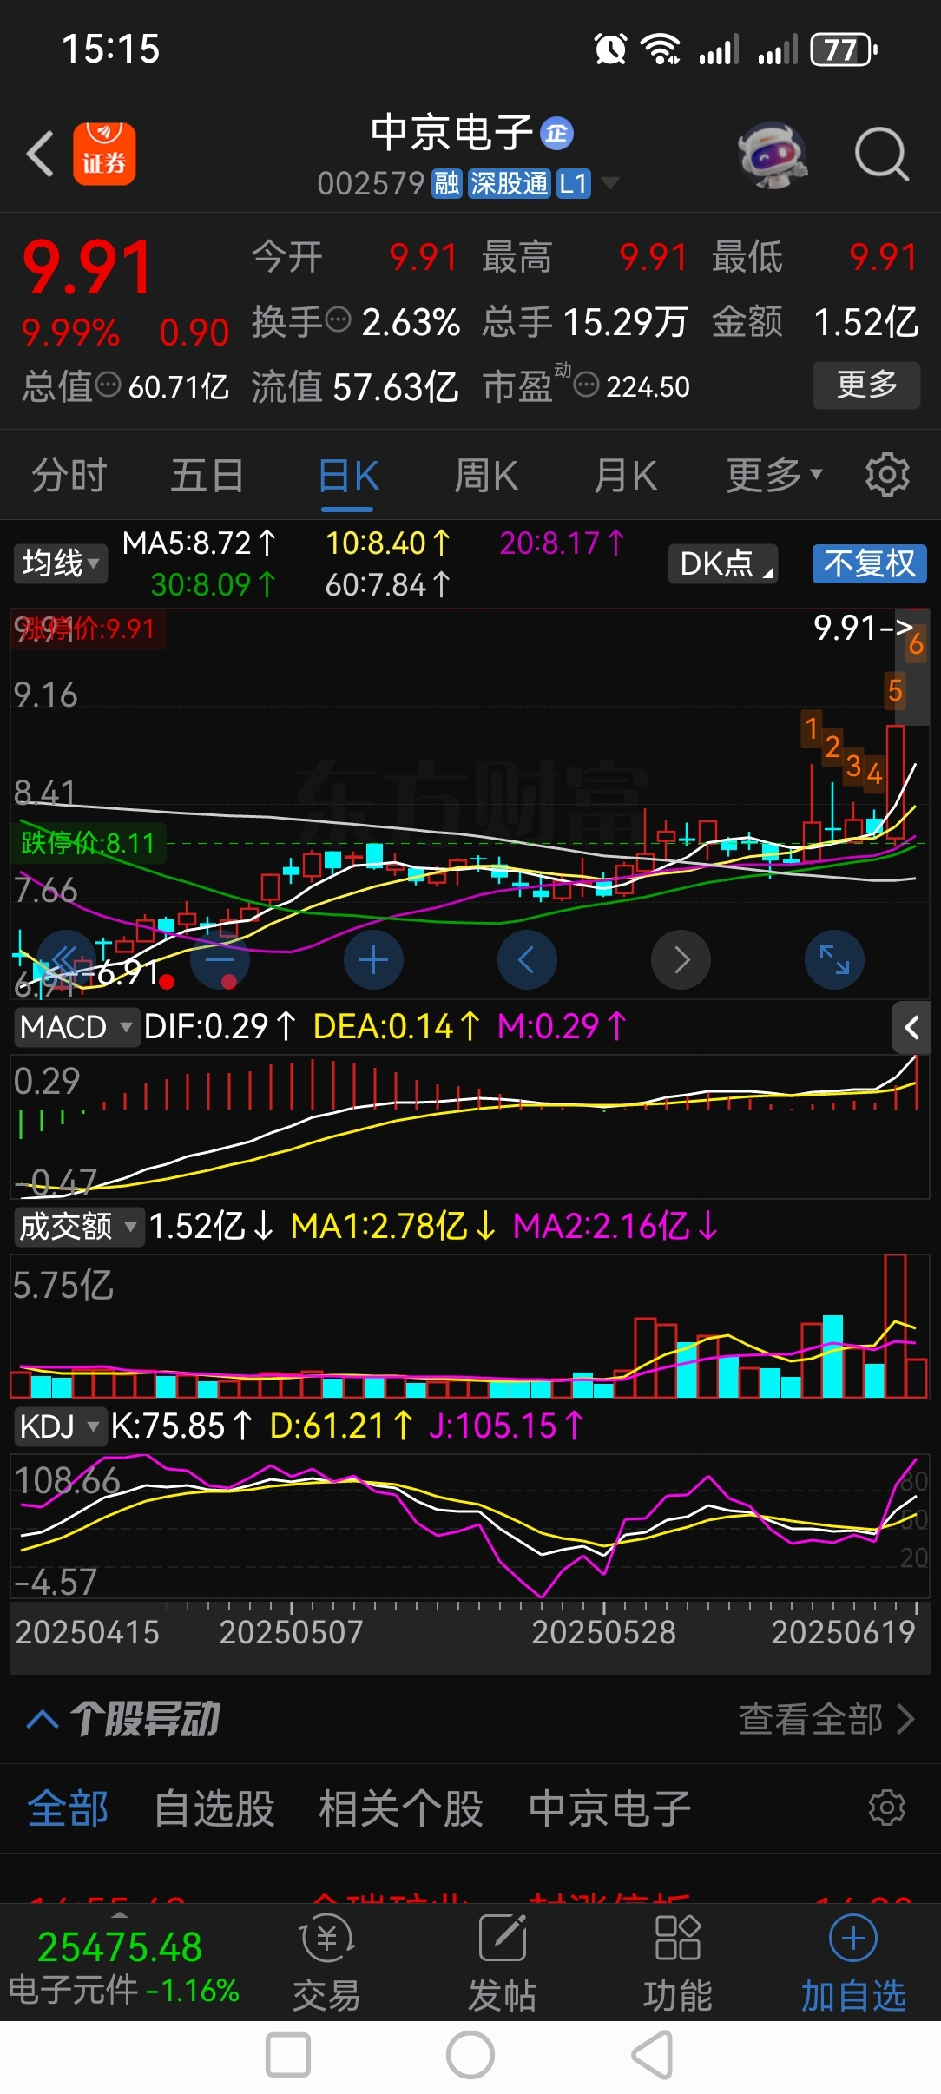941x2094 pixels.
Task: Tap the 融 margin trading tag
Action: 446,183
